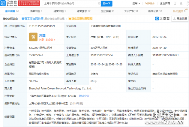189x127 pixels.
Task: Select organization code 05588586-2
Action: [36, 55]
